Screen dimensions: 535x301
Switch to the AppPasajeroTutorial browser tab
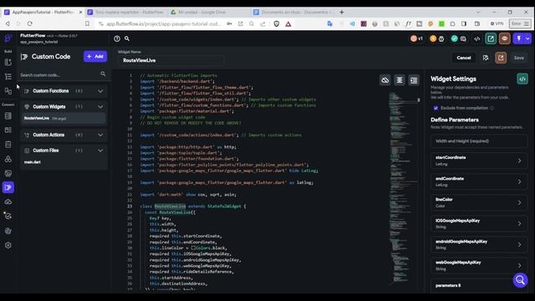pyautogui.click(x=43, y=12)
